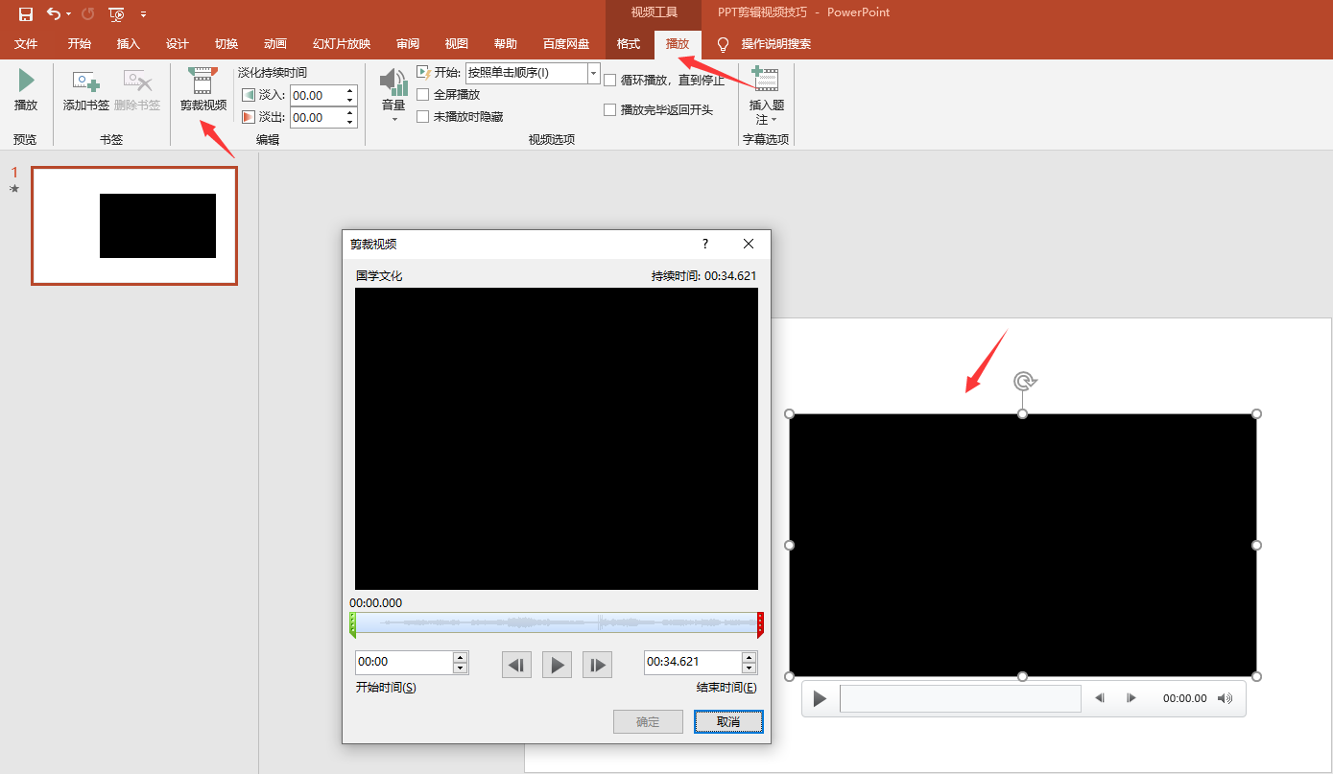The image size is (1333, 774).
Task: Click the Save icon in the title bar
Action: [x=26, y=13]
